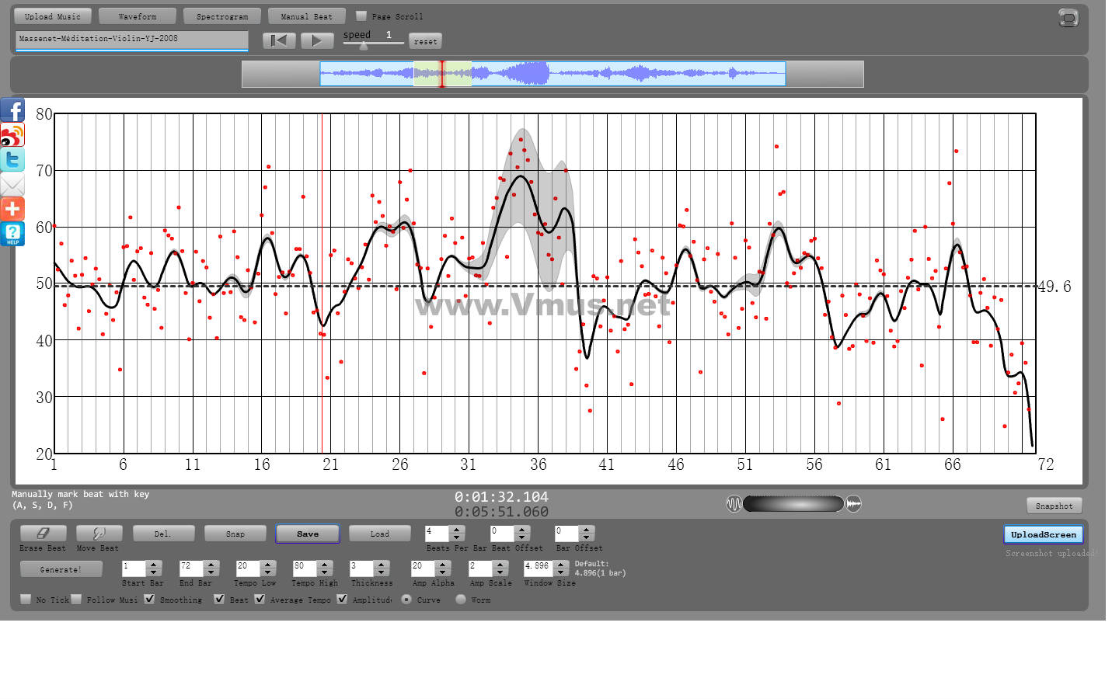Decrease End Bar with the down arrow
1119x699 pixels.
pos(211,572)
